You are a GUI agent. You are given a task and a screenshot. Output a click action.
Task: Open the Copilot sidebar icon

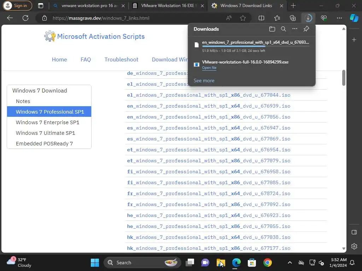(x=354, y=18)
